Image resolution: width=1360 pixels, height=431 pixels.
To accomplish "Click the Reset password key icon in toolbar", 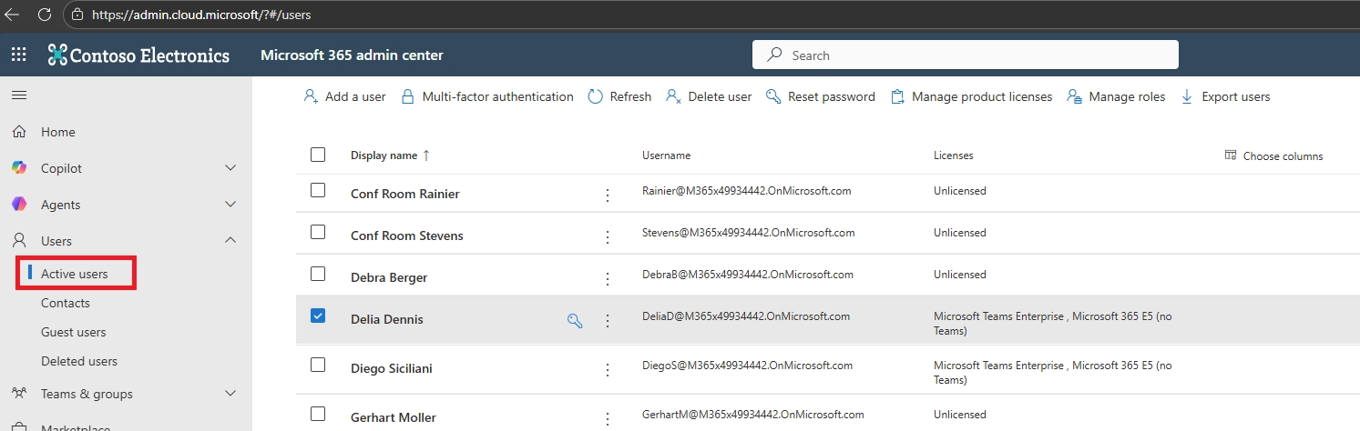I will [x=773, y=96].
